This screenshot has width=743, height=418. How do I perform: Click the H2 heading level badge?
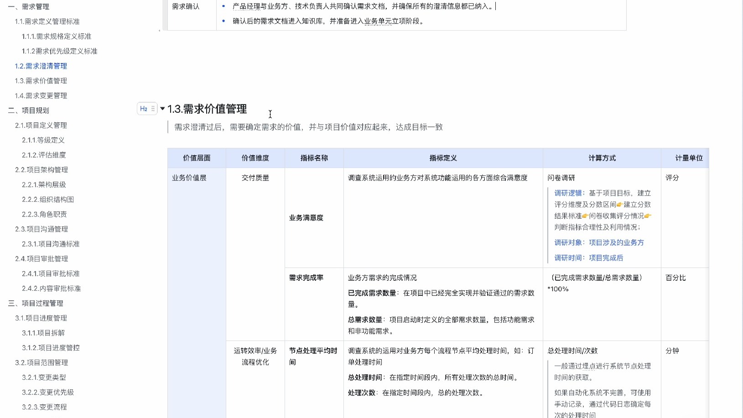[143, 109]
